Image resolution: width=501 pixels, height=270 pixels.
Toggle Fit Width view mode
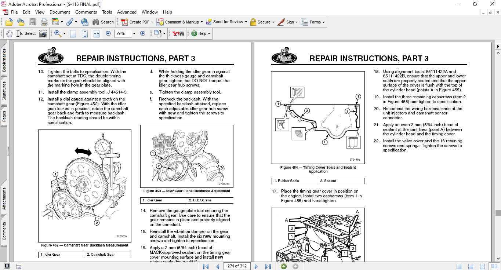[97, 33]
